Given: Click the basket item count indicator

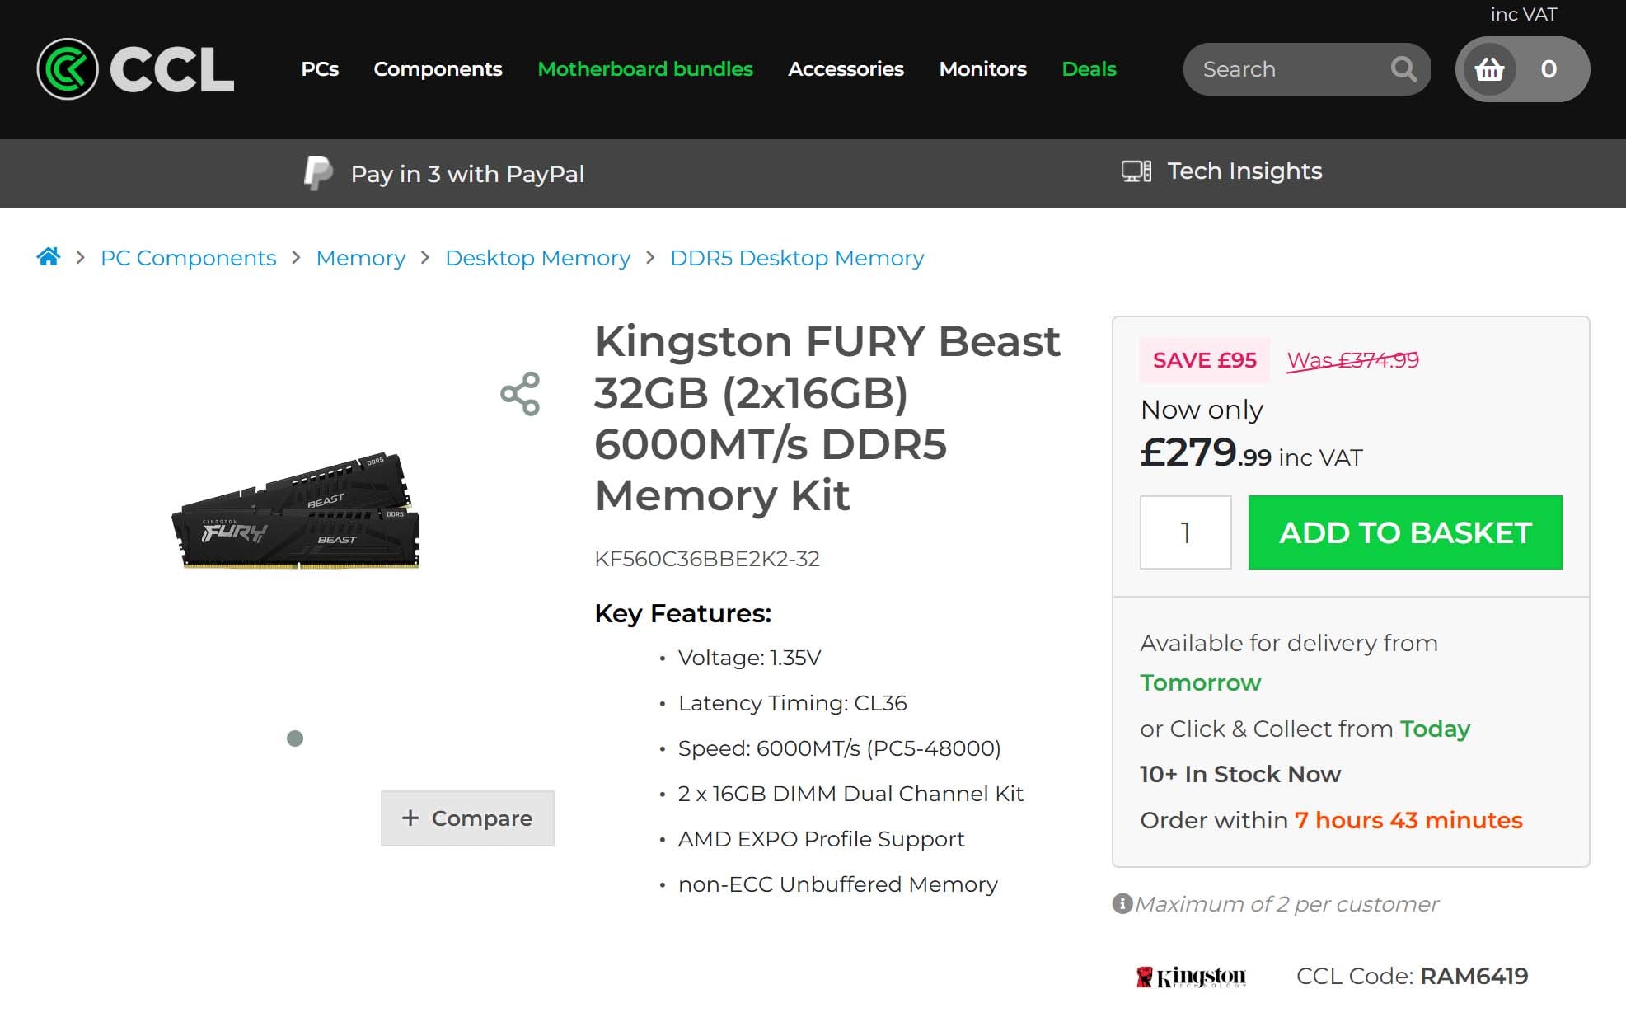Looking at the screenshot, I should click(x=1549, y=69).
